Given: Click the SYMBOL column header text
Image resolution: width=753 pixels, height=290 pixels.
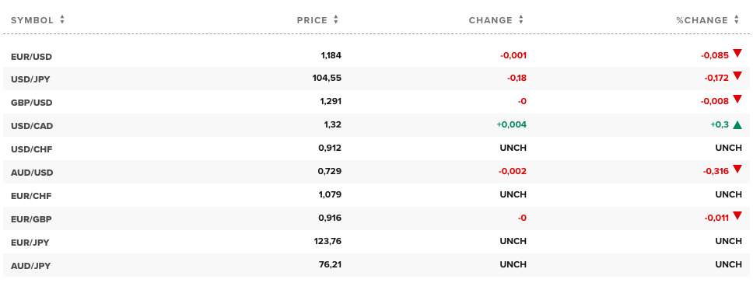Looking at the screenshot, I should point(32,20).
